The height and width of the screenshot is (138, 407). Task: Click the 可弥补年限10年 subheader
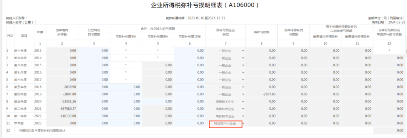(x=190, y=36)
